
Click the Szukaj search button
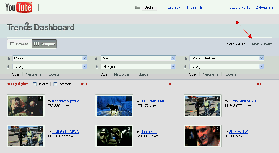(150, 7)
